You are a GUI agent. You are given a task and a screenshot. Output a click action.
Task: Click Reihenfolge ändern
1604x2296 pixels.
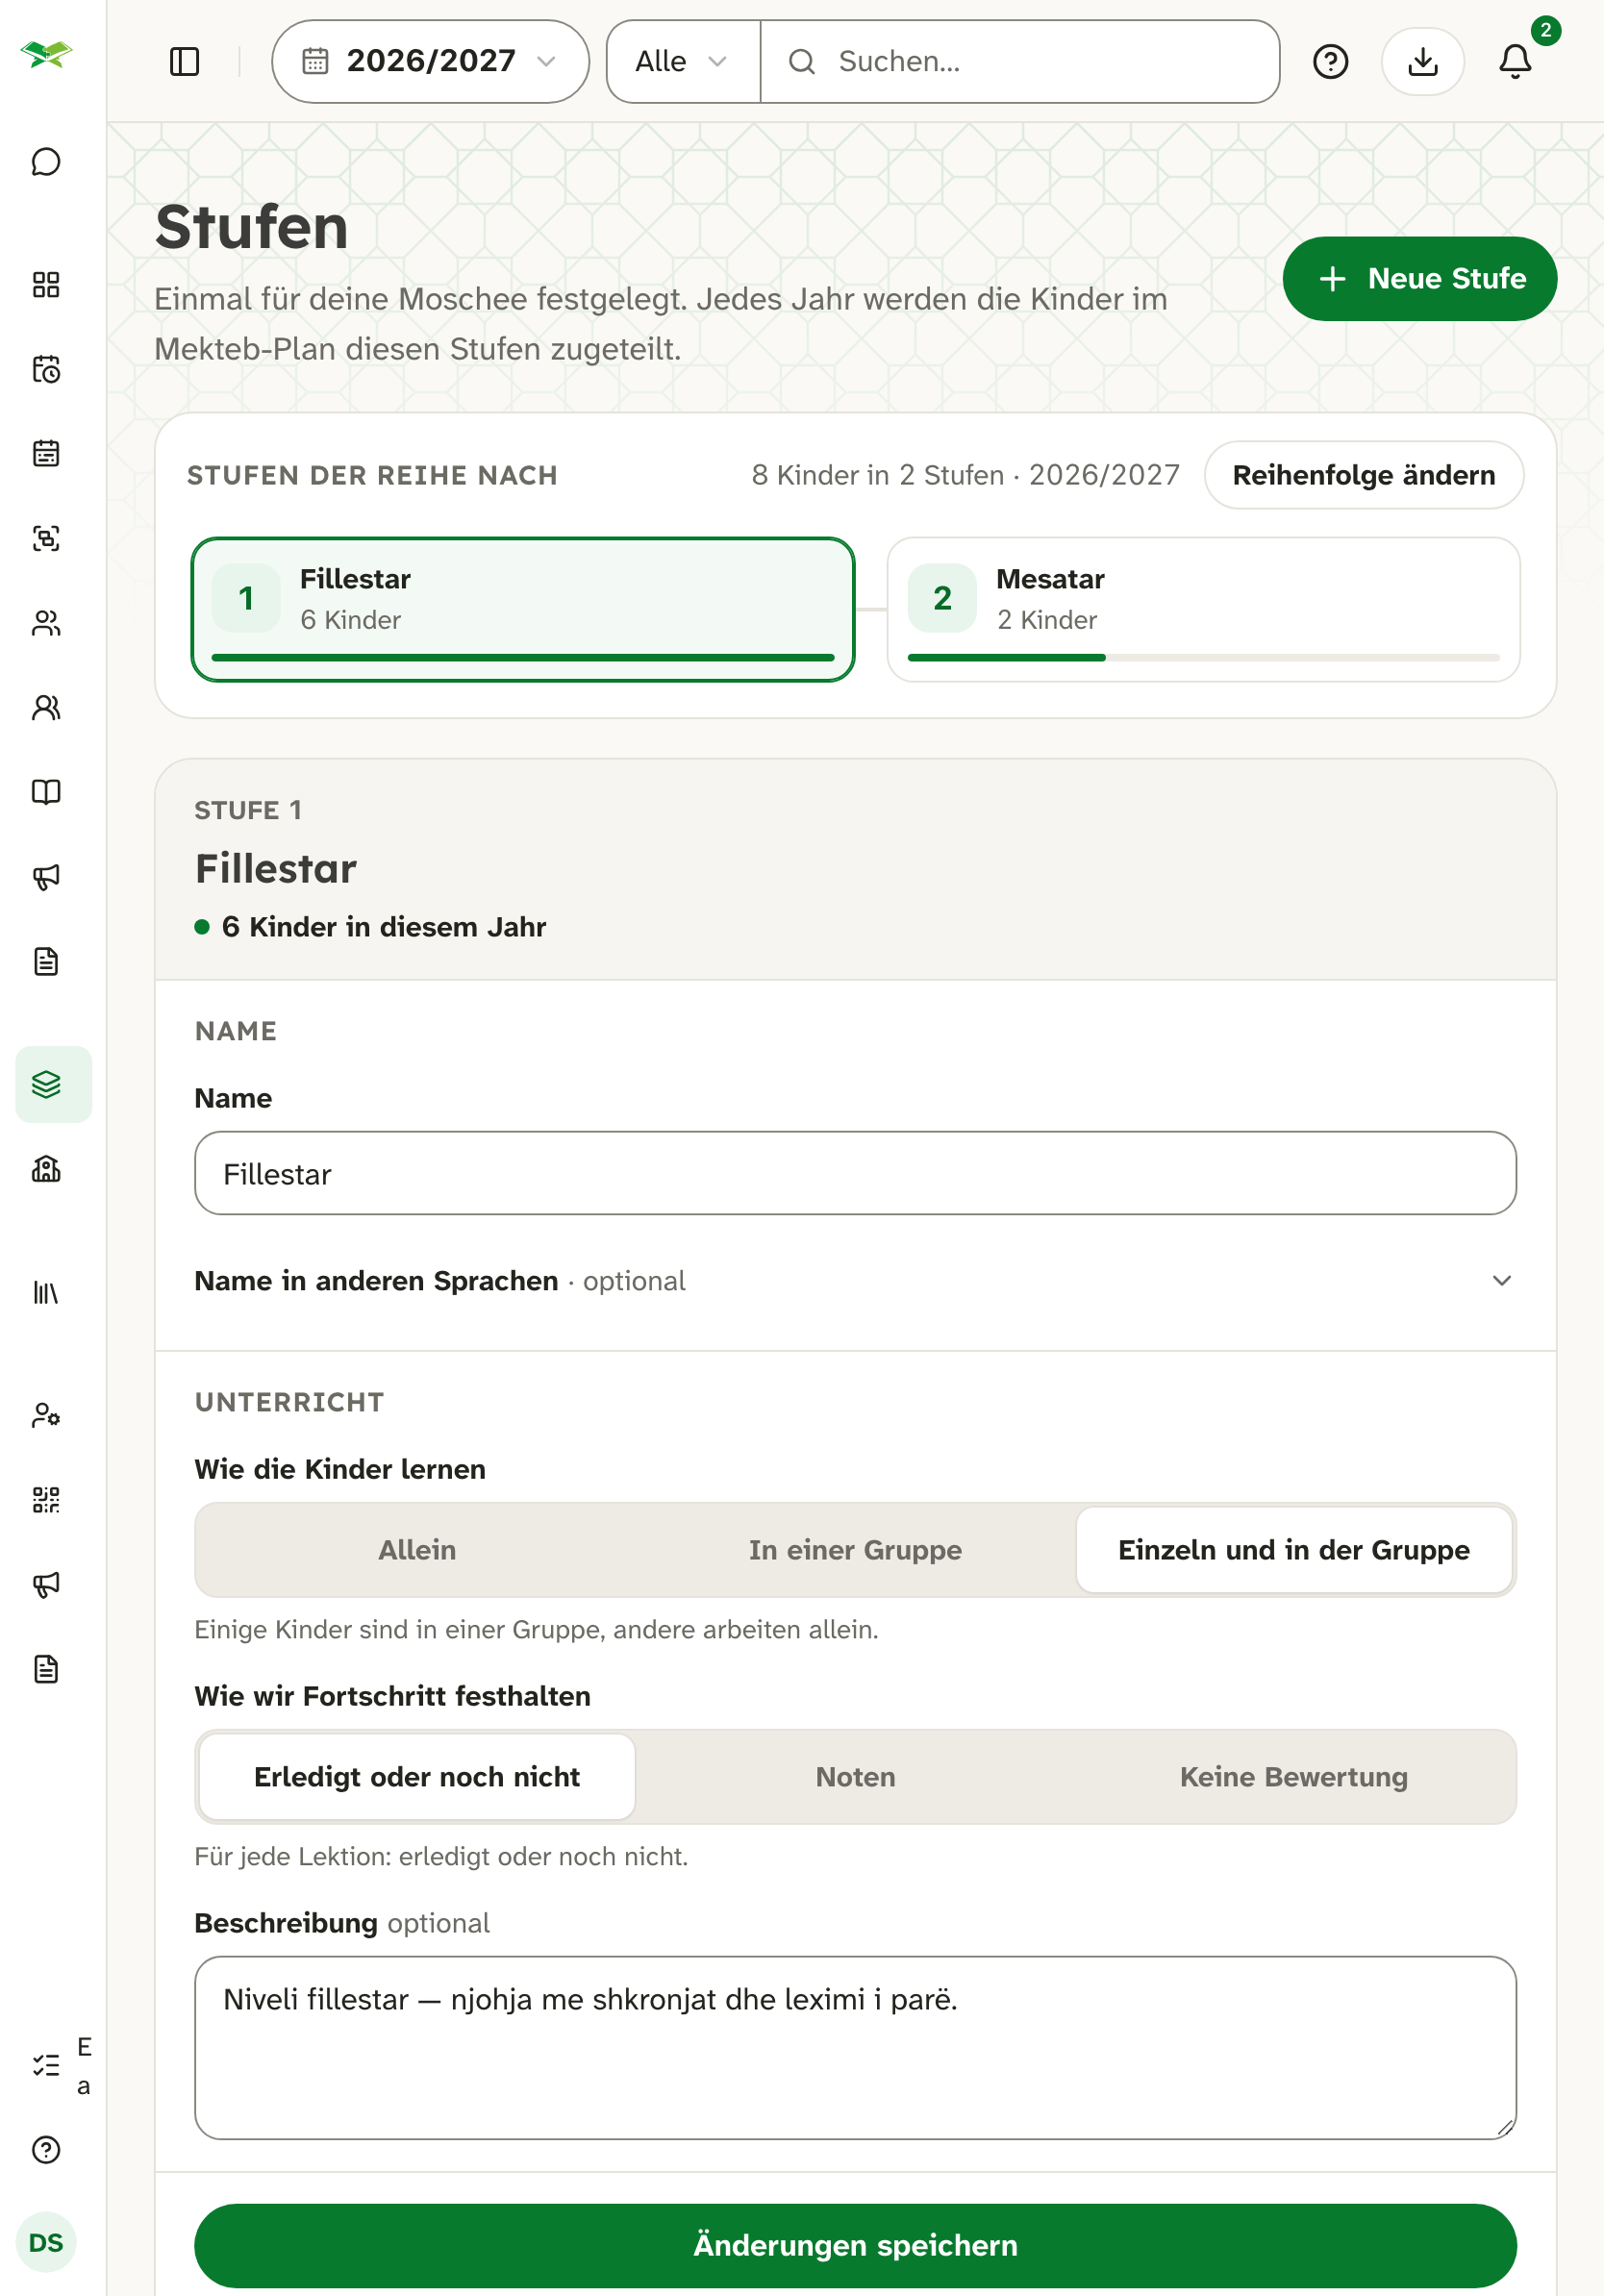click(x=1363, y=475)
